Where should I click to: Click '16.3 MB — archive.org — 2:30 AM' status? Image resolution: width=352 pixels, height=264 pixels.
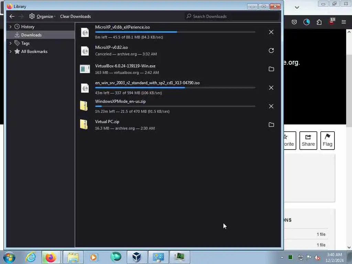pos(125,129)
